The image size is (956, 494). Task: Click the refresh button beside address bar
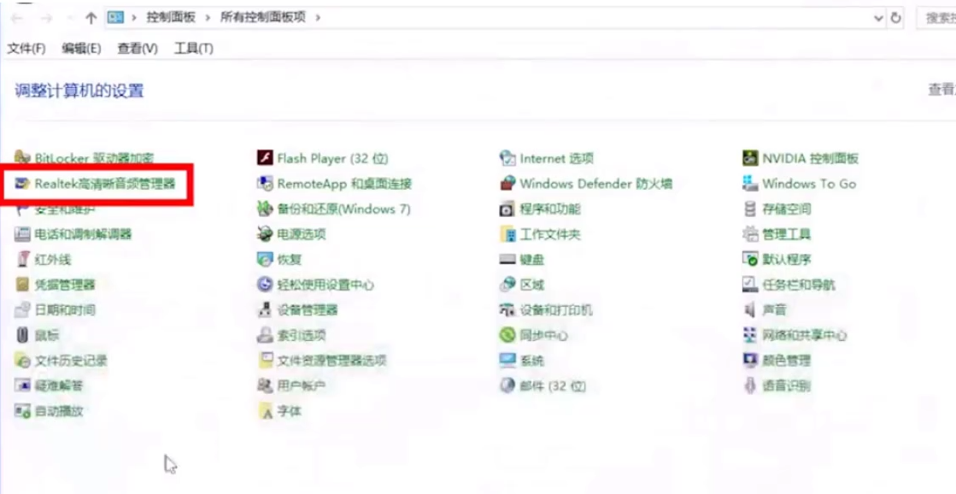click(895, 18)
